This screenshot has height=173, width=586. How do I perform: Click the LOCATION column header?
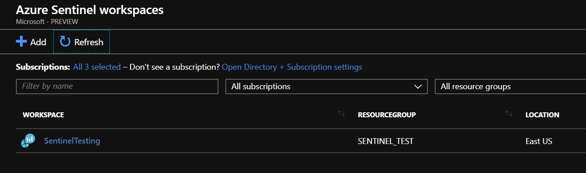(542, 115)
